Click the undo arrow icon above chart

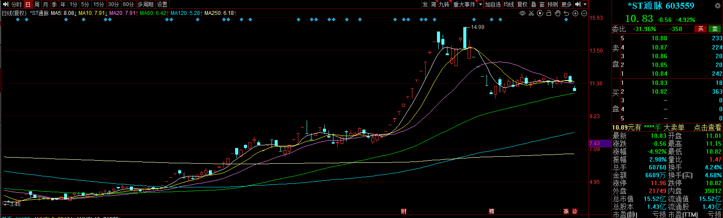pos(566,14)
